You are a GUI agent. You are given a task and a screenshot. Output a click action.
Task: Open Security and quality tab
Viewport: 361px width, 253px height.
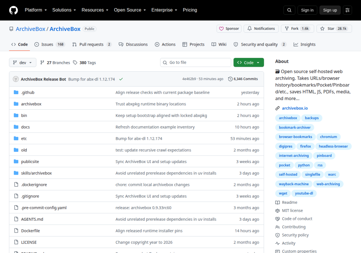point(260,44)
